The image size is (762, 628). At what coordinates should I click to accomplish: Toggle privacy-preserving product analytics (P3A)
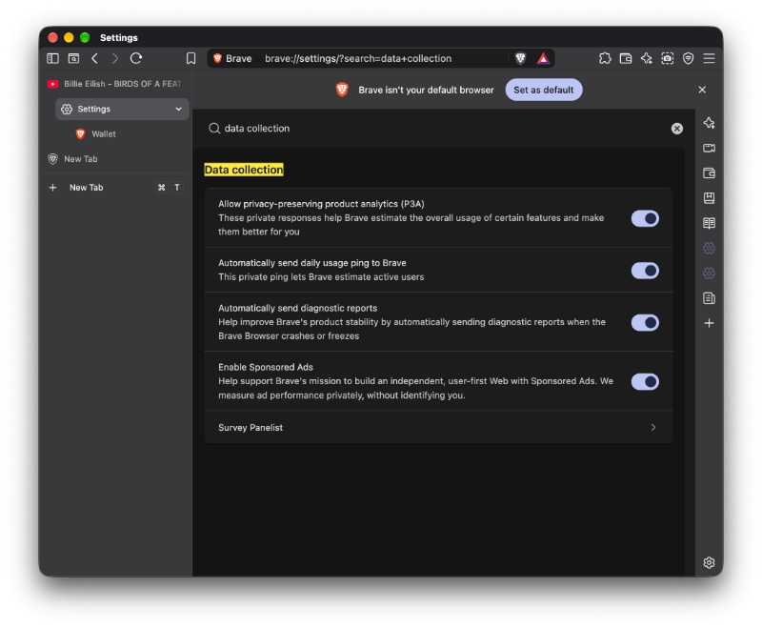click(x=645, y=218)
